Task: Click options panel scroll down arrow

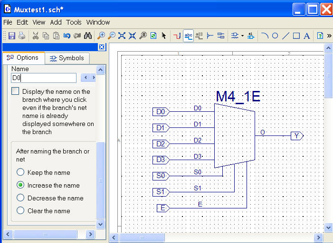Action: click(100, 224)
